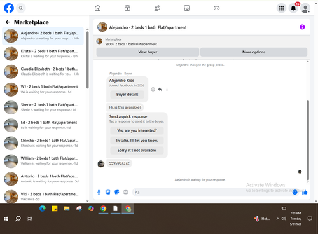Open conversation info purple icon

pos(302,27)
